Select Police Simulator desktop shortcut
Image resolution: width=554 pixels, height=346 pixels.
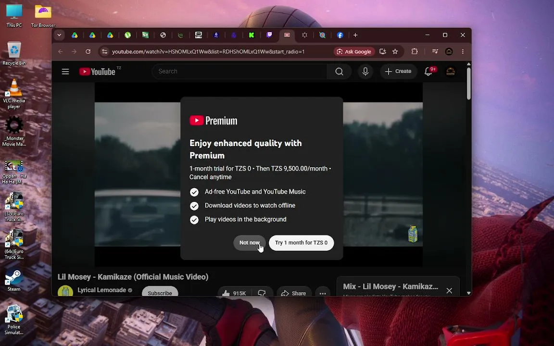pos(14,320)
